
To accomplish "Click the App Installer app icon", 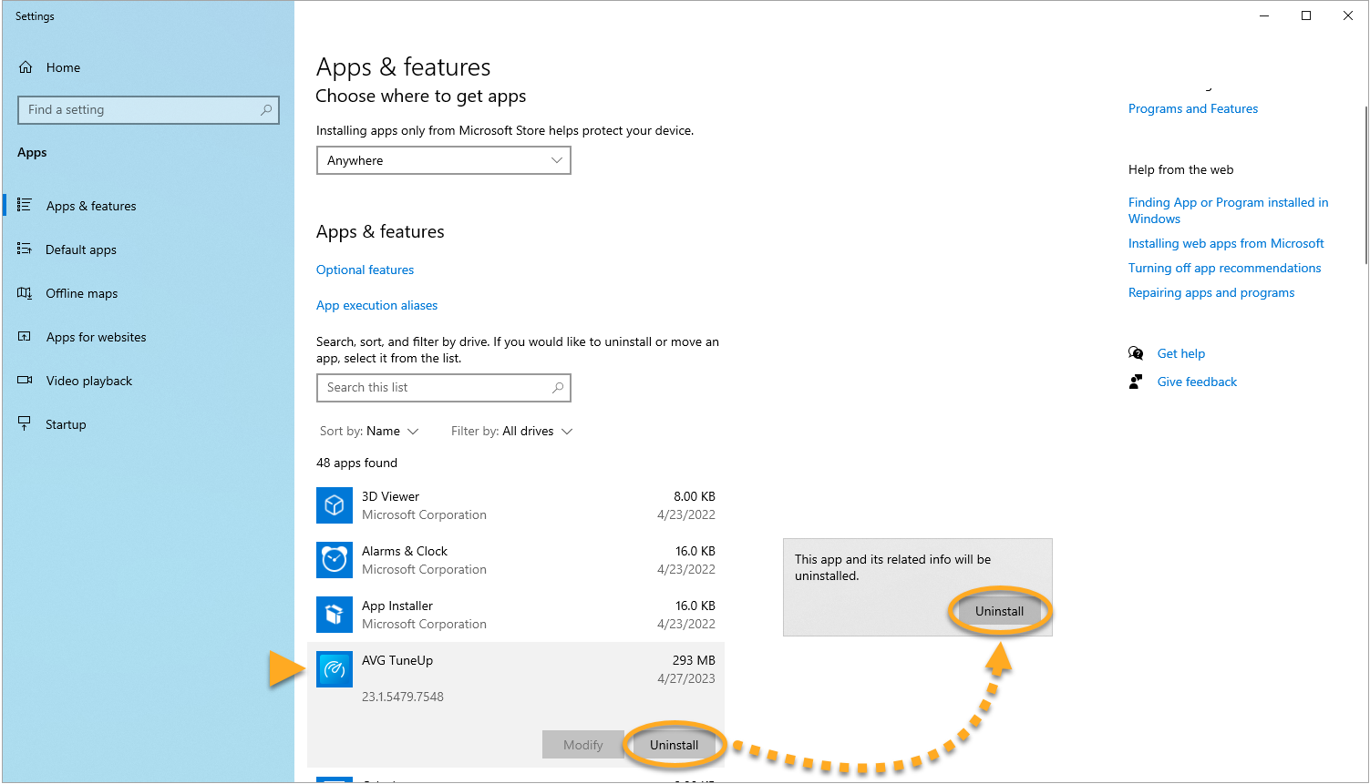I will coord(335,615).
